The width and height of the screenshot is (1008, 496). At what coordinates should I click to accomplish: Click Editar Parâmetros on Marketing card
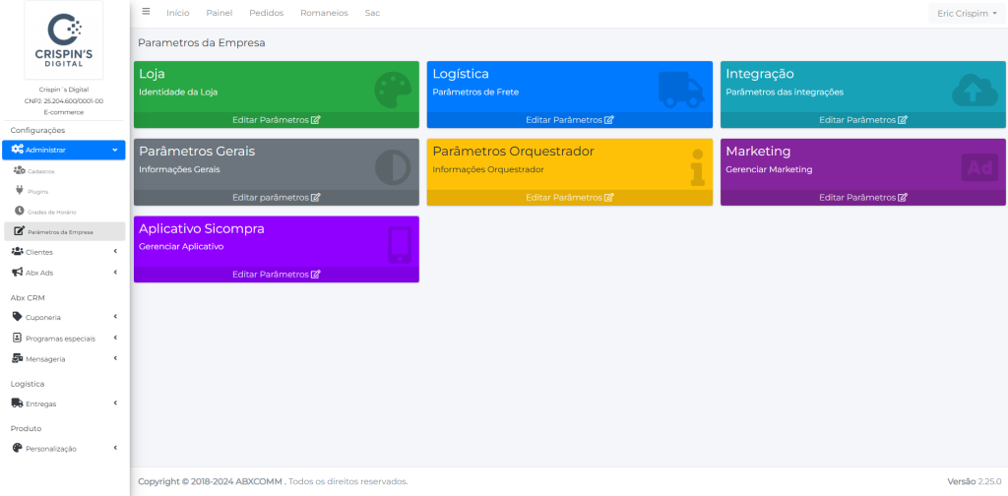[863, 197]
